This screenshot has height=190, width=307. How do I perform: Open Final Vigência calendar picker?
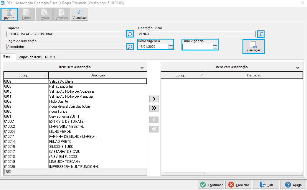(215, 47)
